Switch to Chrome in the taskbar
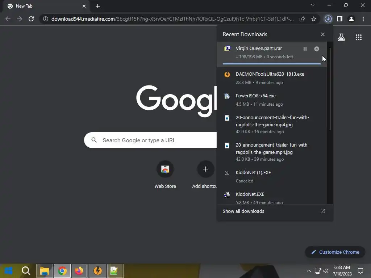This screenshot has height=278, width=371. coord(62,271)
